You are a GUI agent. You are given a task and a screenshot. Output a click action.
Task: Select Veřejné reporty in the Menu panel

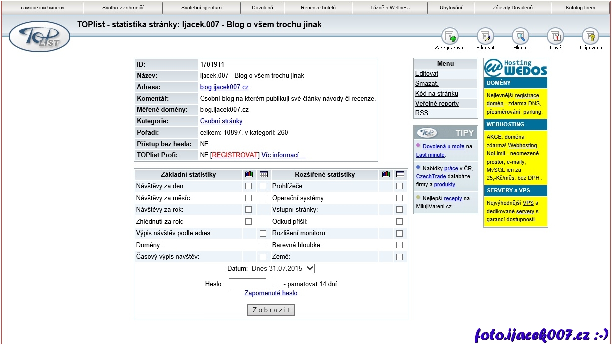(437, 104)
